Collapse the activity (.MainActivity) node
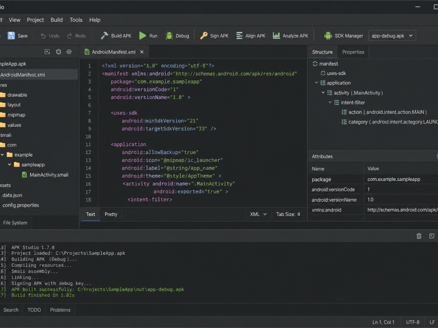The width and height of the screenshot is (438, 328). click(x=323, y=92)
